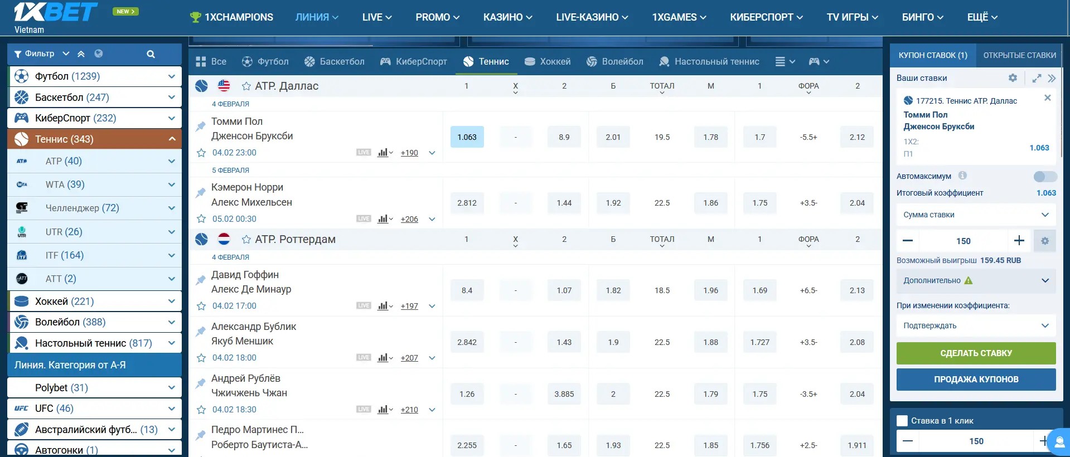Viewport: 1070px width, 457px height.
Task: Expand the bet slip to full view
Action: (1037, 78)
